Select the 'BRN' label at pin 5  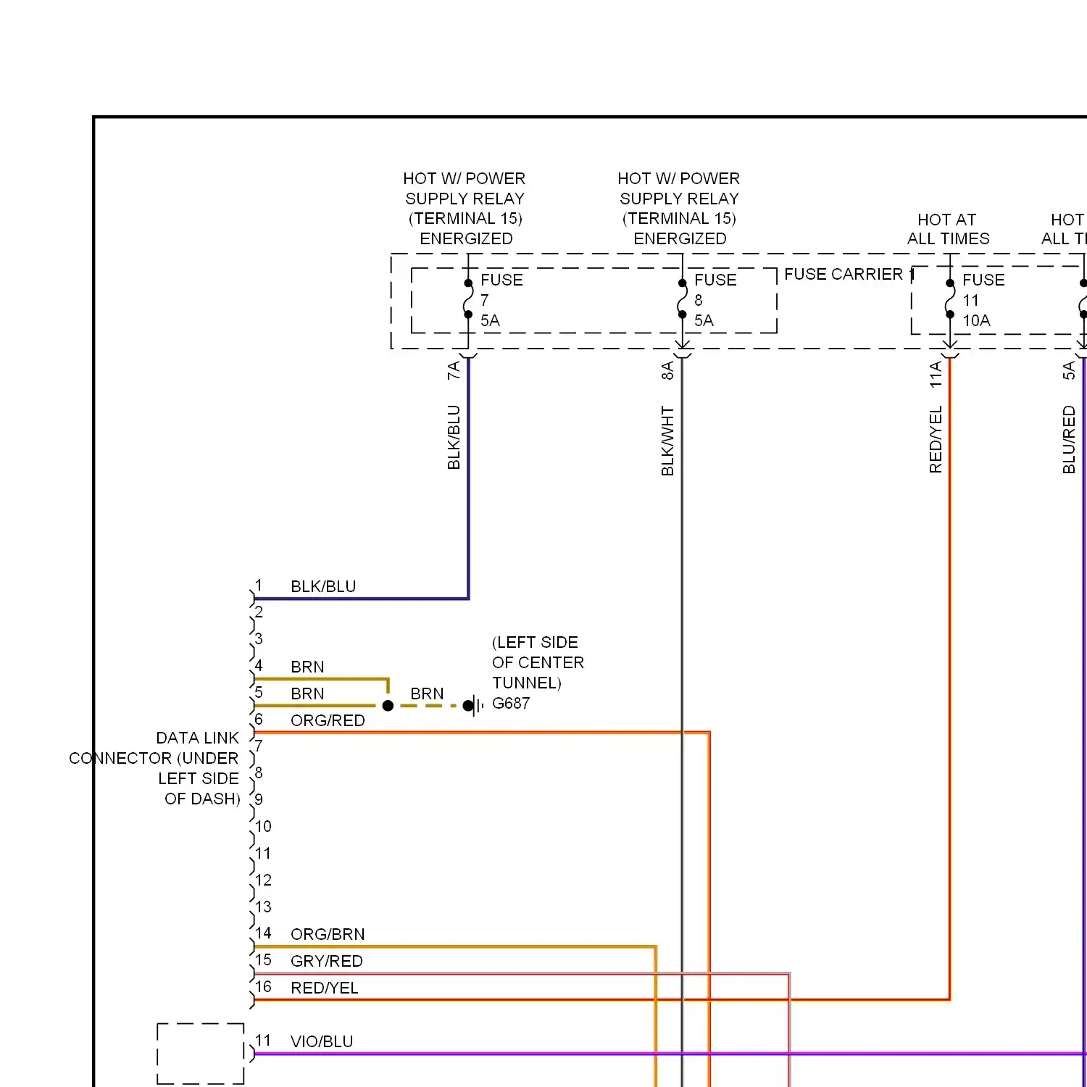[x=307, y=694]
